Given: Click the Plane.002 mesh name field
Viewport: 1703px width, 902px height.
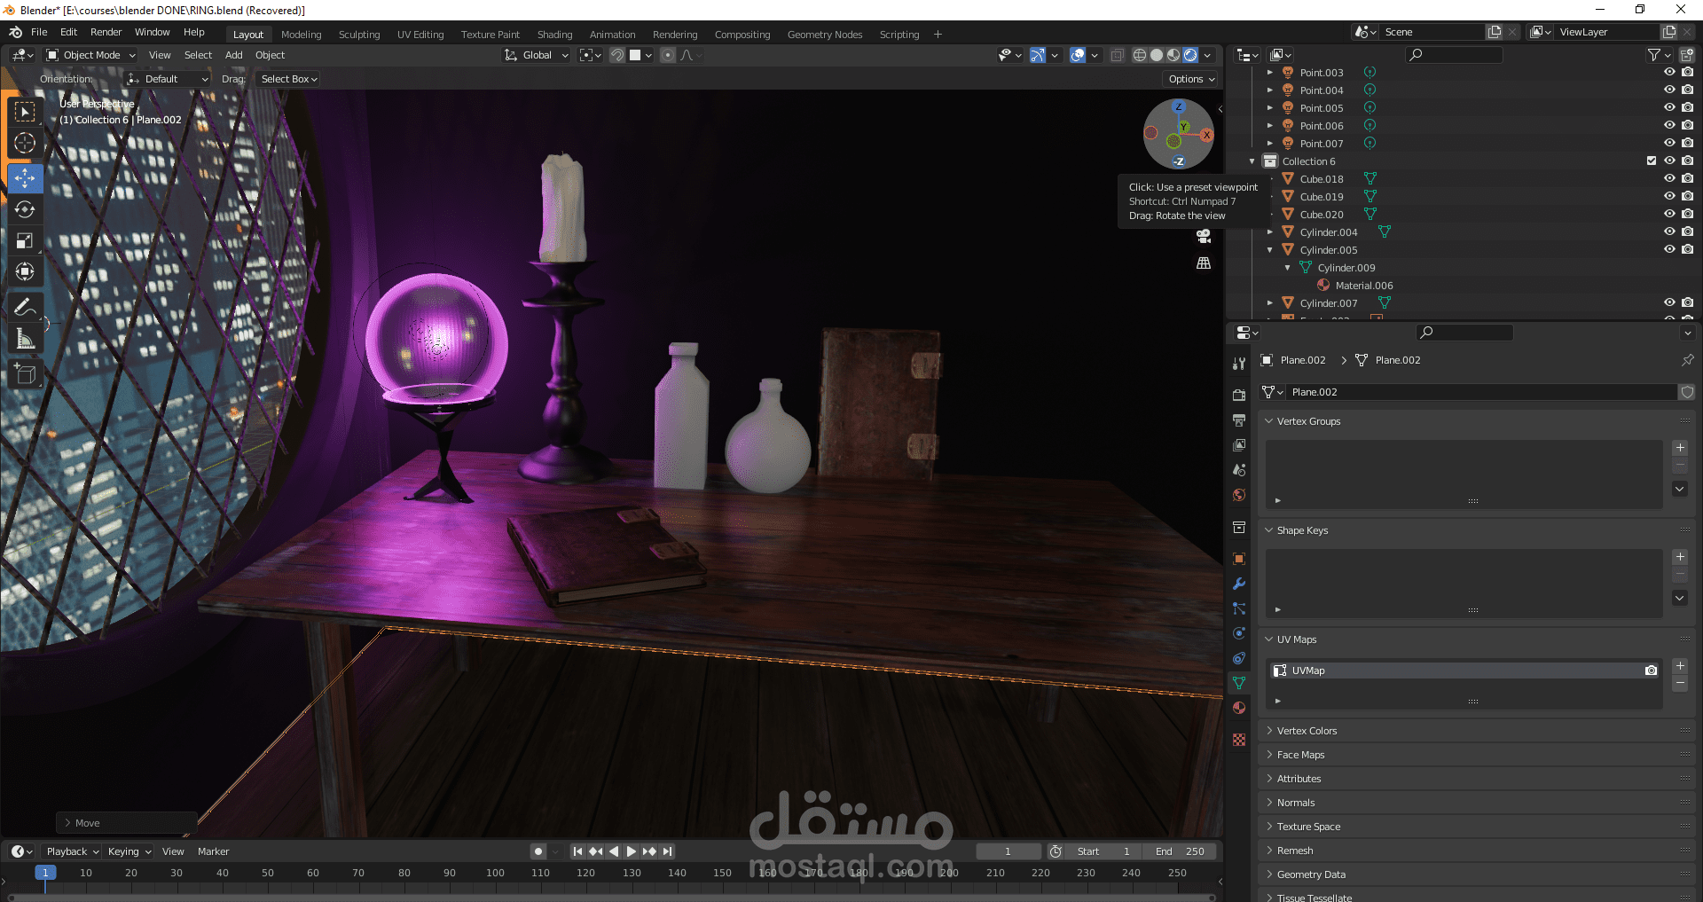Looking at the screenshot, I should pyautogui.click(x=1481, y=392).
